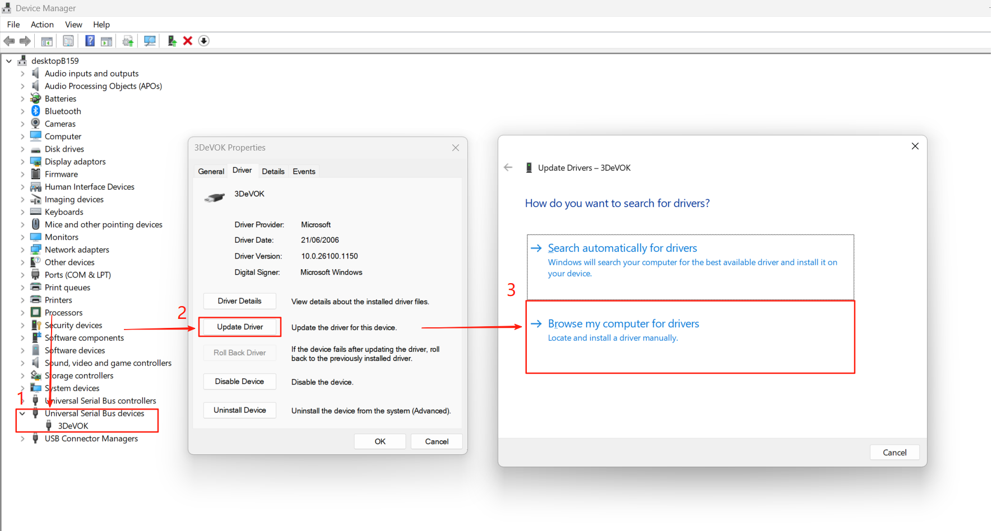Click the Update Driver button
Image resolution: width=992 pixels, height=531 pixels.
coord(240,327)
